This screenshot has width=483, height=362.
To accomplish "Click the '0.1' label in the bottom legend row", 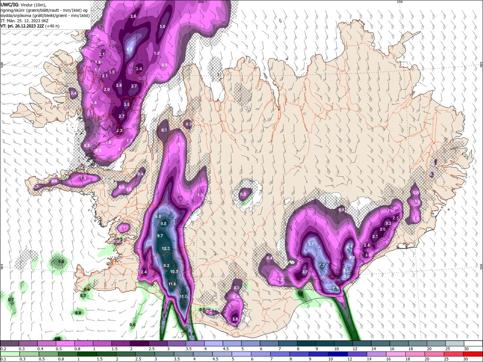I will coord(3,359).
